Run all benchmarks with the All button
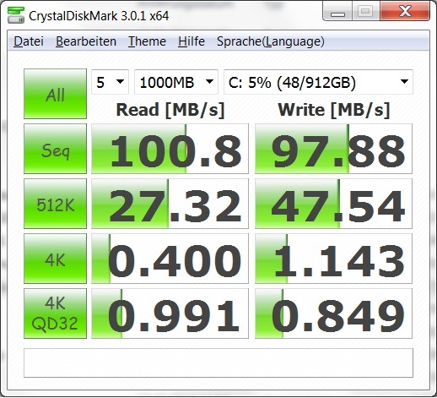This screenshot has height=398, width=437. coord(55,94)
